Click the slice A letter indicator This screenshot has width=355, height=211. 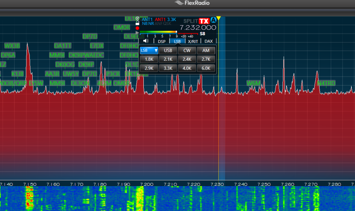click(x=213, y=20)
